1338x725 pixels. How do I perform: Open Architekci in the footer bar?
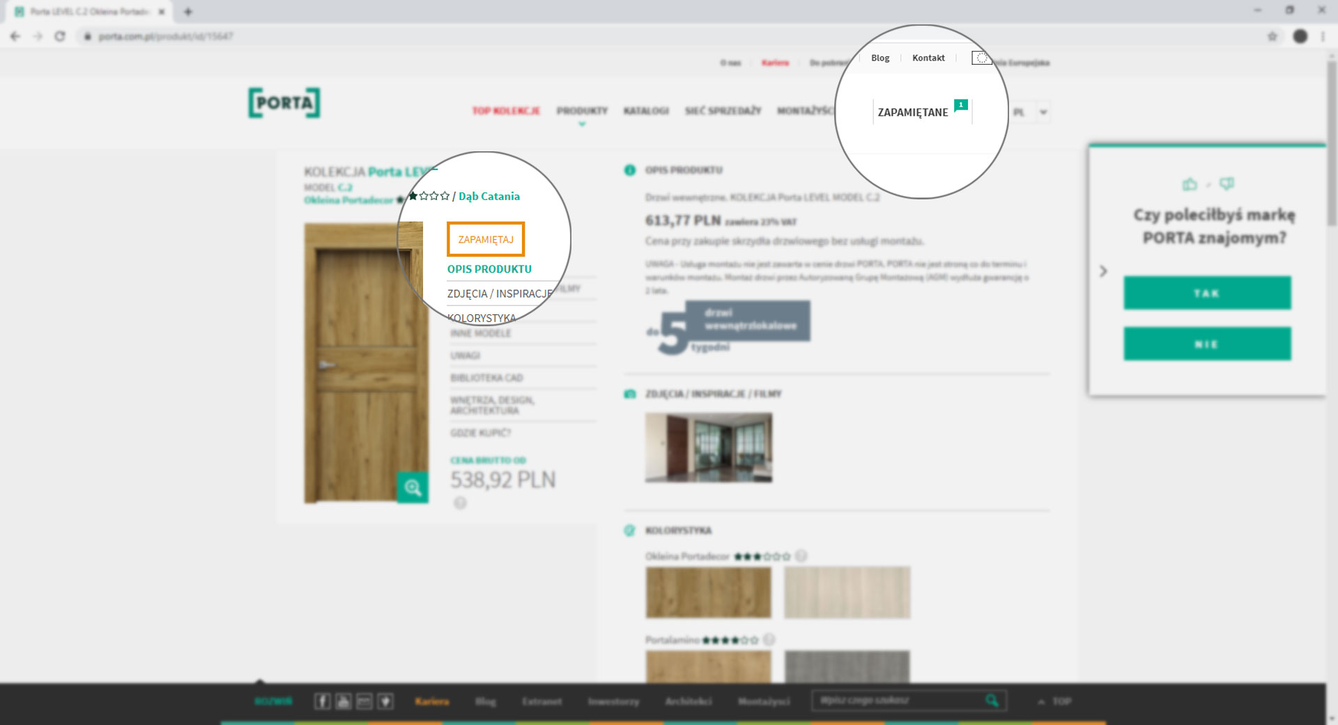pos(689,701)
